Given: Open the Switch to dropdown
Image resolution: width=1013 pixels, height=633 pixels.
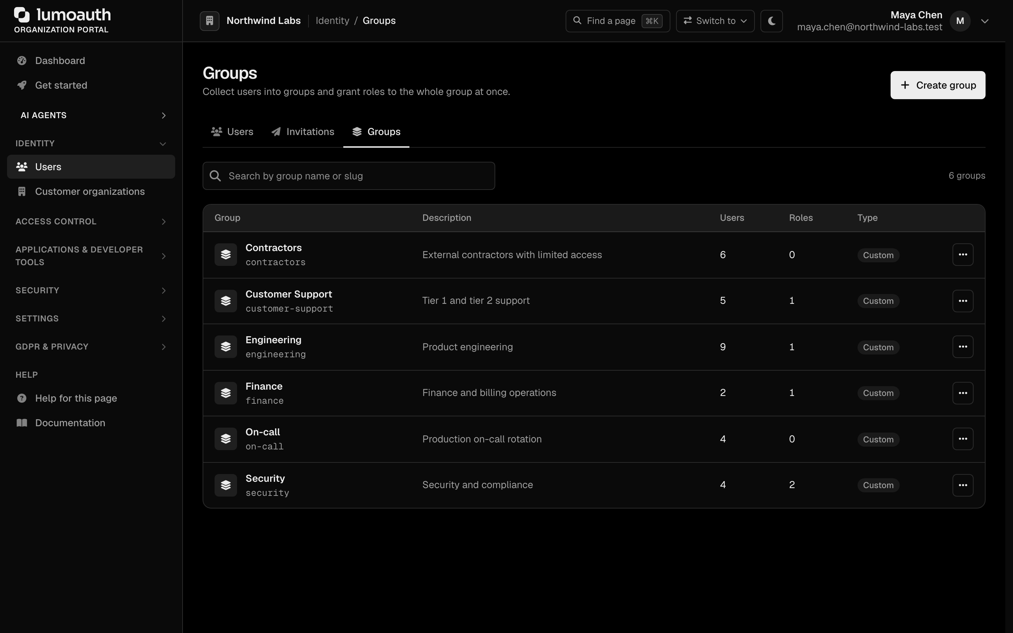Looking at the screenshot, I should tap(715, 21).
